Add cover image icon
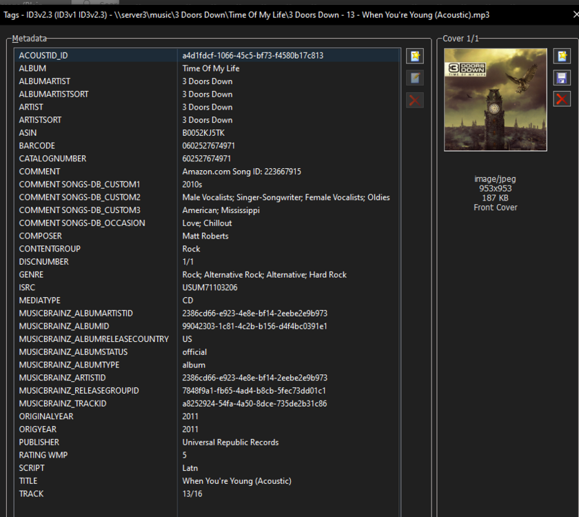This screenshot has height=517, width=579. pyautogui.click(x=562, y=56)
